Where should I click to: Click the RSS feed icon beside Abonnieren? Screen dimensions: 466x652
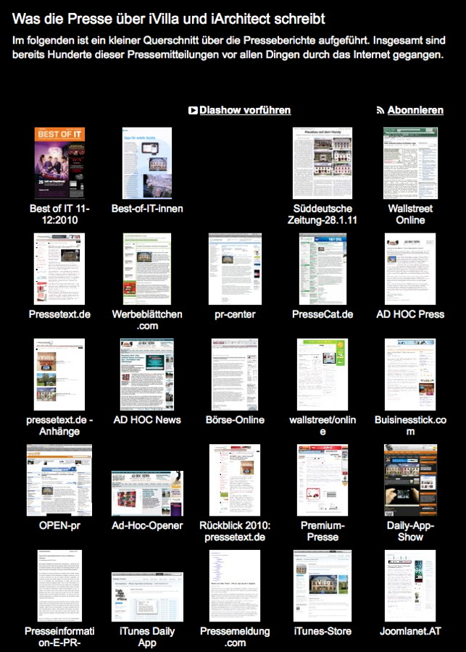380,110
